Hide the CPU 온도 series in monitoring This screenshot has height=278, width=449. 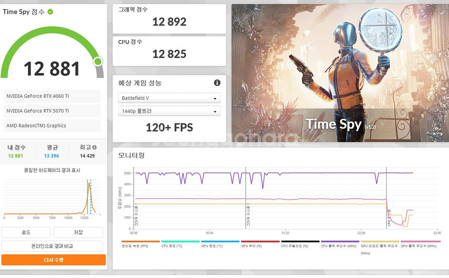coord(171,246)
